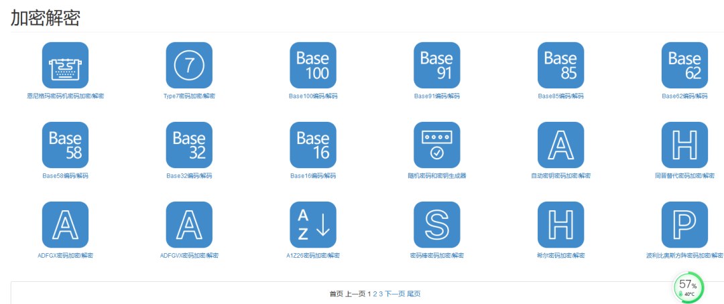The width and height of the screenshot is (724, 304).
Task: Open Base62编码/解码 text link
Action: point(684,96)
